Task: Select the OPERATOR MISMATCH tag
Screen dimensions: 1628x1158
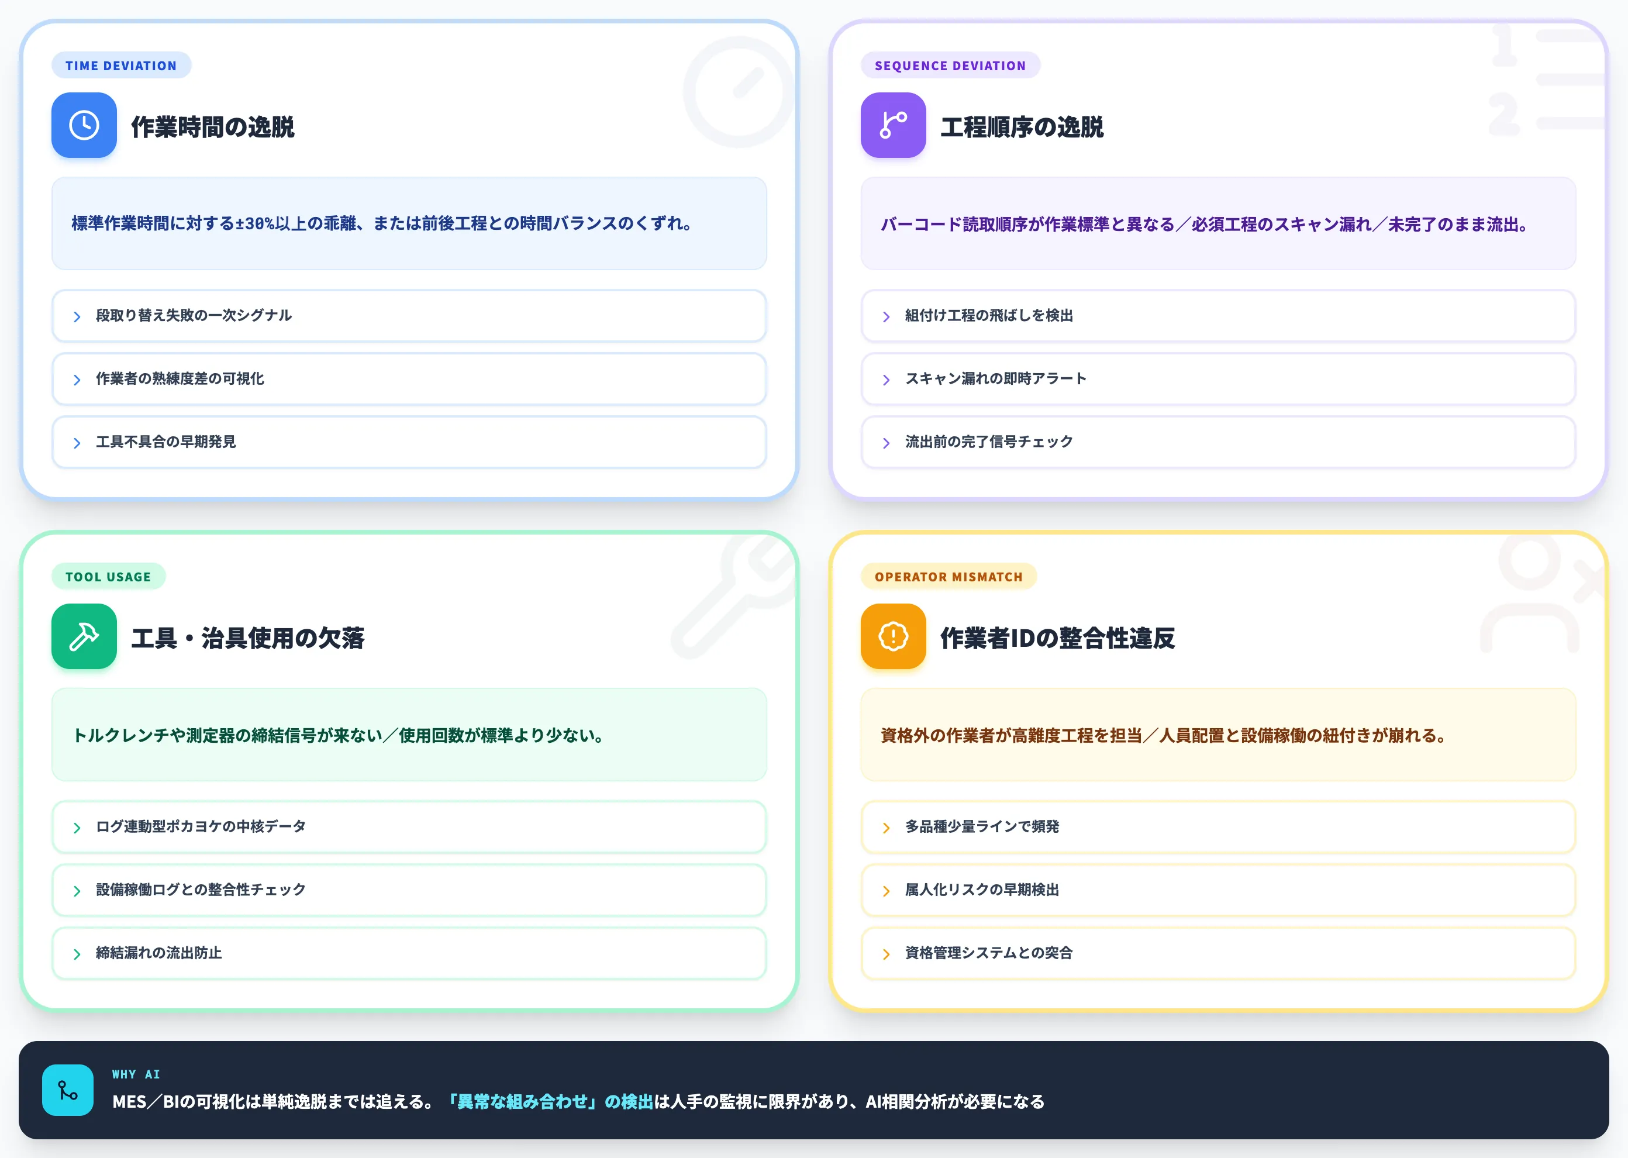Action: click(x=948, y=577)
